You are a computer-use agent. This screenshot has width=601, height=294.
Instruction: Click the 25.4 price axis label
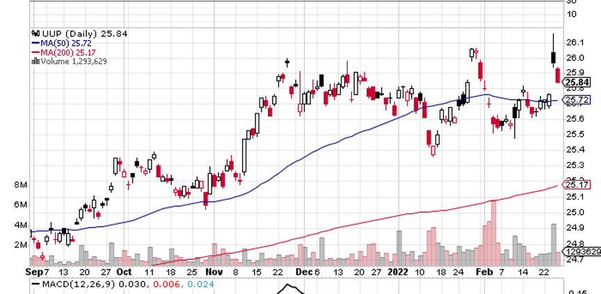pos(575,149)
